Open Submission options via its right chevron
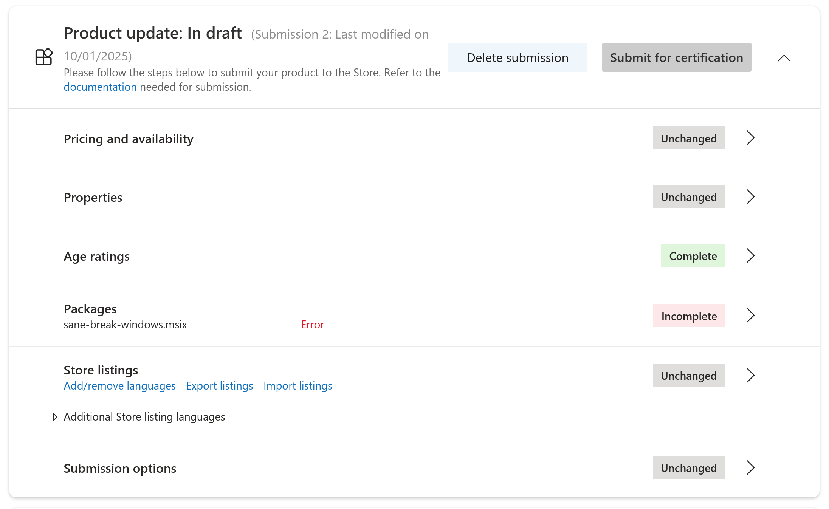The image size is (829, 509). point(750,467)
